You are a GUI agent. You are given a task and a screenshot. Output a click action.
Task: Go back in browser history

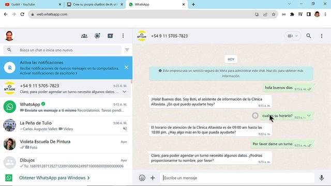click(x=6, y=14)
